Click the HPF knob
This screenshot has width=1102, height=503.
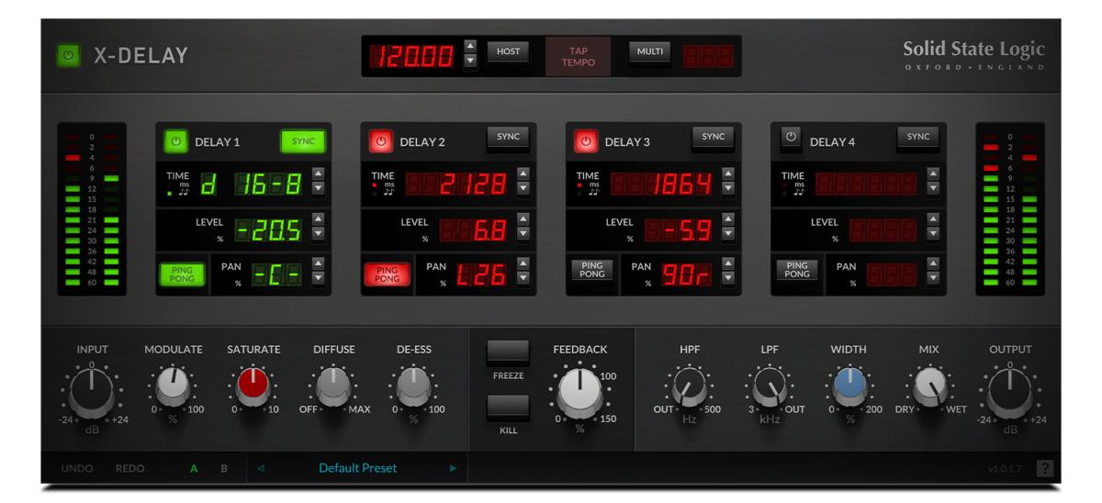[x=689, y=387]
